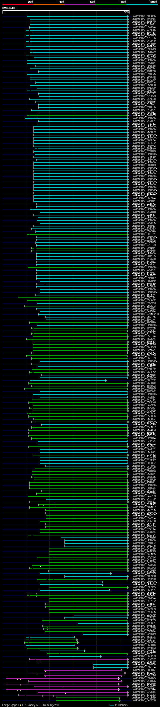This screenshot has height=707, width=160.
Task: Select hit label UniRef100_Q01G65
Action: coord(143,116)
